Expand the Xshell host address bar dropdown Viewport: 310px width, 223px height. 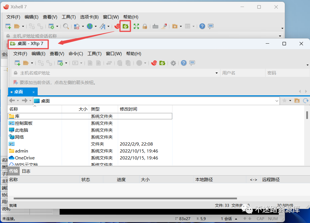pyautogui.click(x=280, y=36)
